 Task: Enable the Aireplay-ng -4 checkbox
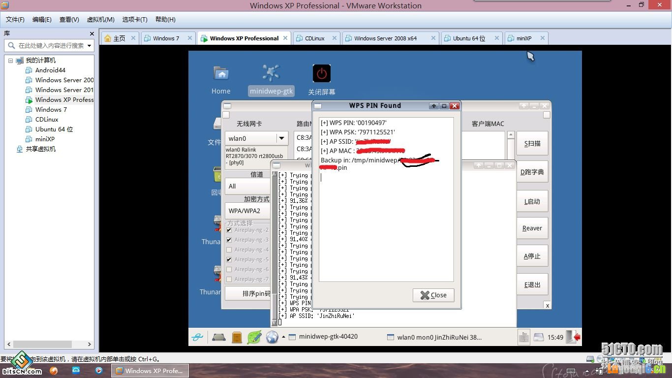229,250
